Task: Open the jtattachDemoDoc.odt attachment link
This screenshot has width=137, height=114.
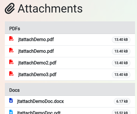Action: pyautogui.click(x=39, y=112)
